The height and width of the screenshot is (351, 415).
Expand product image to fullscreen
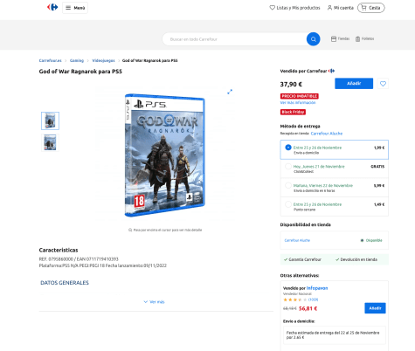pos(230,92)
